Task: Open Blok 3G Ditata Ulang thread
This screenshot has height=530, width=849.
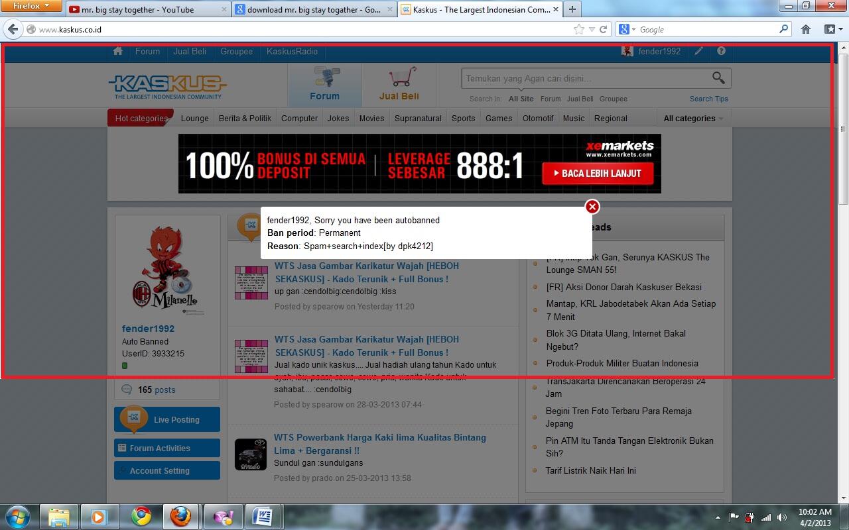Action: click(x=616, y=340)
